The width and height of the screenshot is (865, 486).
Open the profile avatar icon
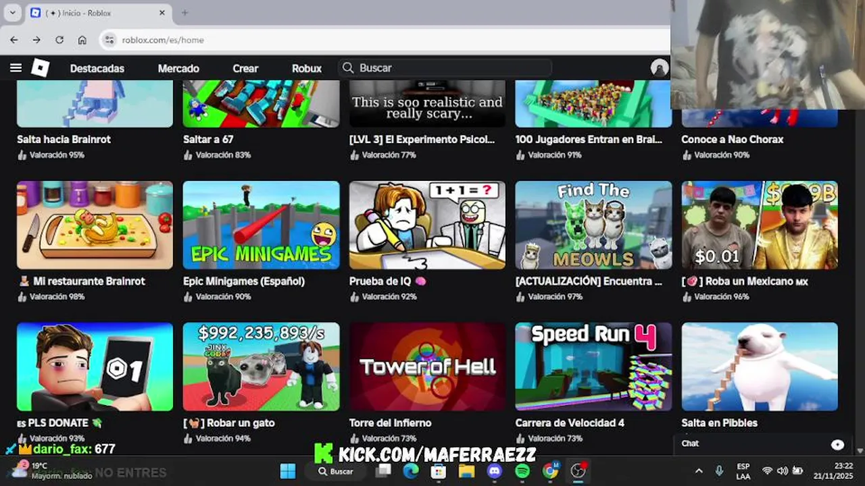tap(659, 68)
